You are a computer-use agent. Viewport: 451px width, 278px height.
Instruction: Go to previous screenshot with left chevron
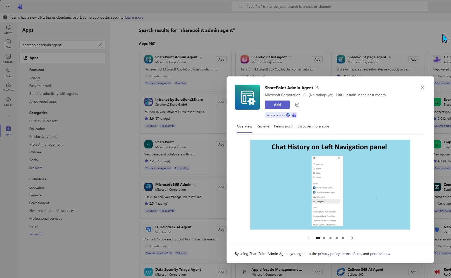click(x=308, y=238)
